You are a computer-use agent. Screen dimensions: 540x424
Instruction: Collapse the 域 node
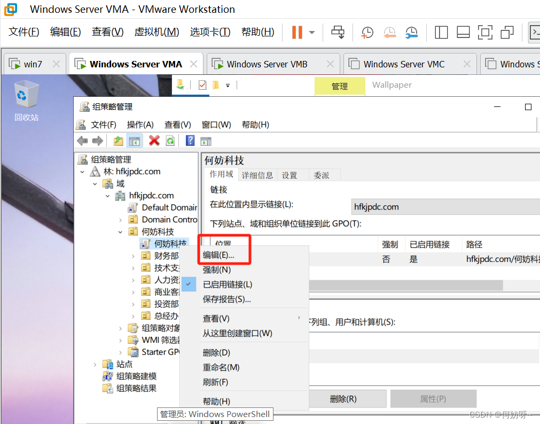click(95, 184)
